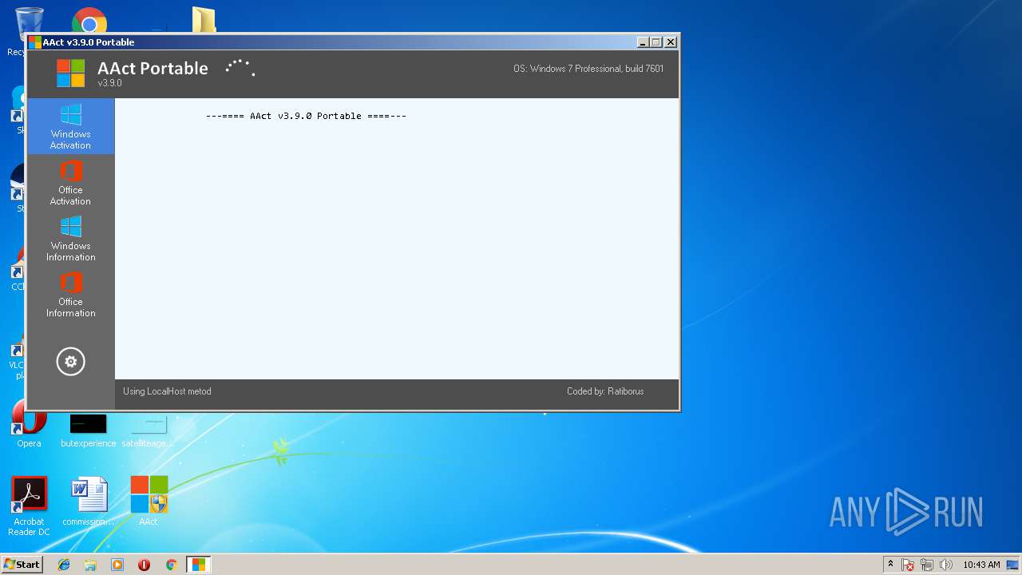Select Windows Activation in AAct sidebar
The image size is (1022, 575).
[x=70, y=126]
